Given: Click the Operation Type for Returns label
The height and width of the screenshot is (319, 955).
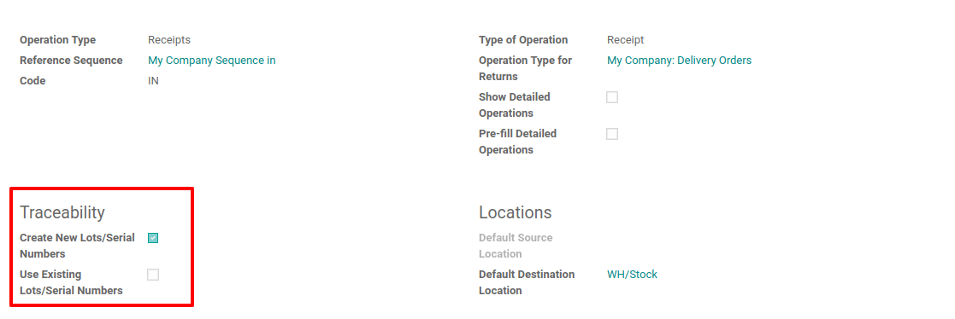Looking at the screenshot, I should coord(526,68).
